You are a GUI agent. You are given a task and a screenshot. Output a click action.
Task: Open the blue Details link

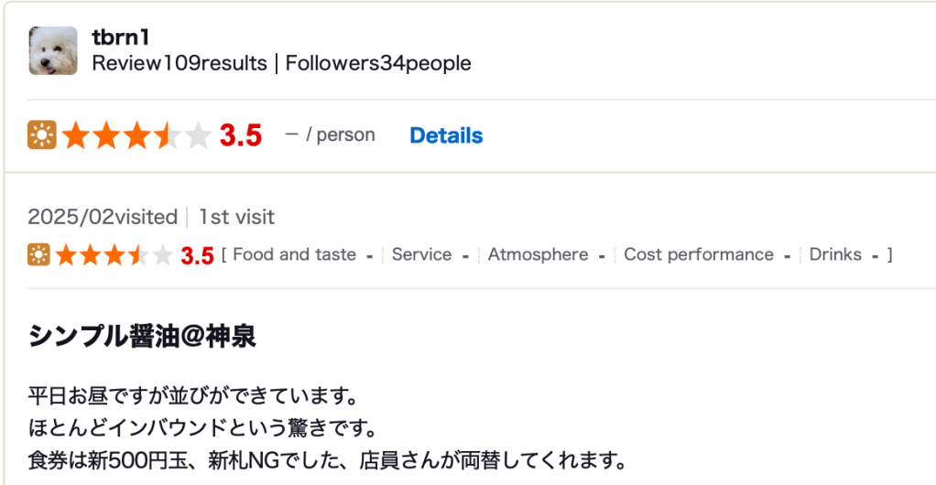click(446, 135)
